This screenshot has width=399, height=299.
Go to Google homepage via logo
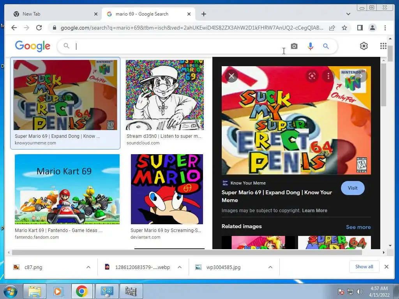33,46
